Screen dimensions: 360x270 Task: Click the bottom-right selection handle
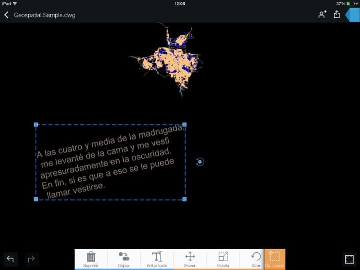(x=185, y=199)
